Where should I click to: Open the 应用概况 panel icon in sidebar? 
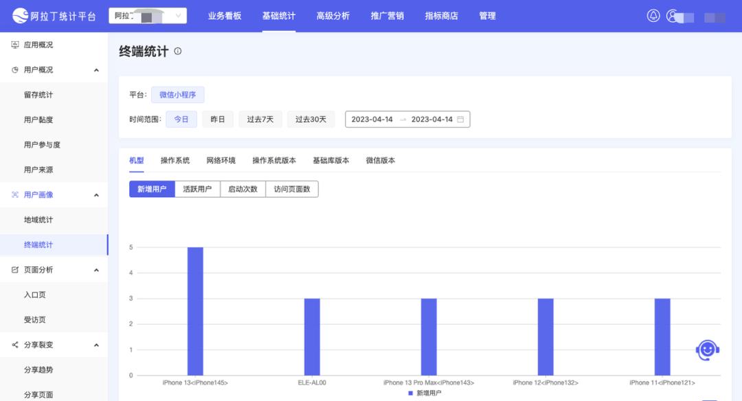click(x=14, y=45)
